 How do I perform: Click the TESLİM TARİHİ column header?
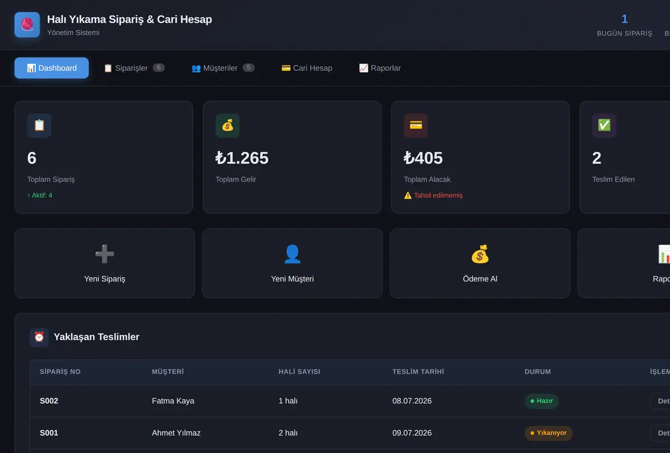[418, 371]
